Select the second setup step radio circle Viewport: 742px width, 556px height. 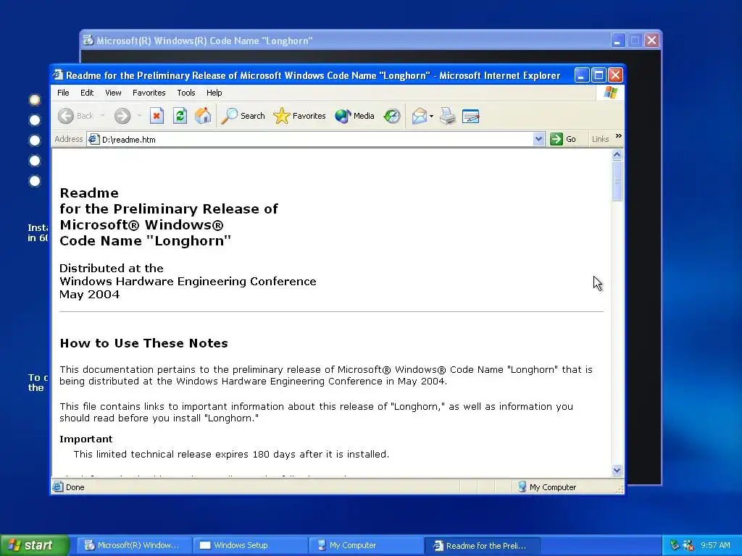click(35, 120)
